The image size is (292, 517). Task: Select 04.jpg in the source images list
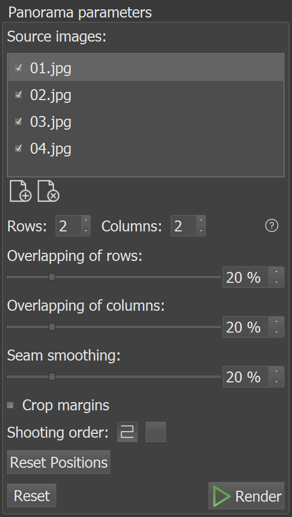pyautogui.click(x=146, y=149)
